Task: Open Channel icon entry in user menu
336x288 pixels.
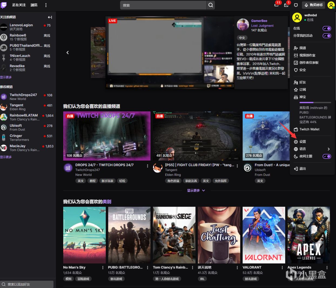Action: click(300, 48)
